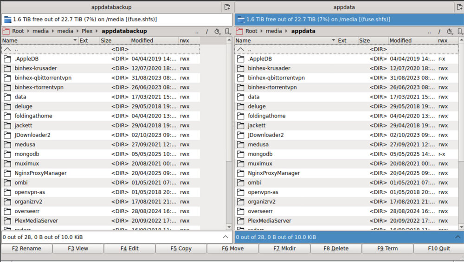Viewport: 464px width, 262px height.
Task: Select left panel NginxProxyManager folder icon
Action: pos(7,173)
